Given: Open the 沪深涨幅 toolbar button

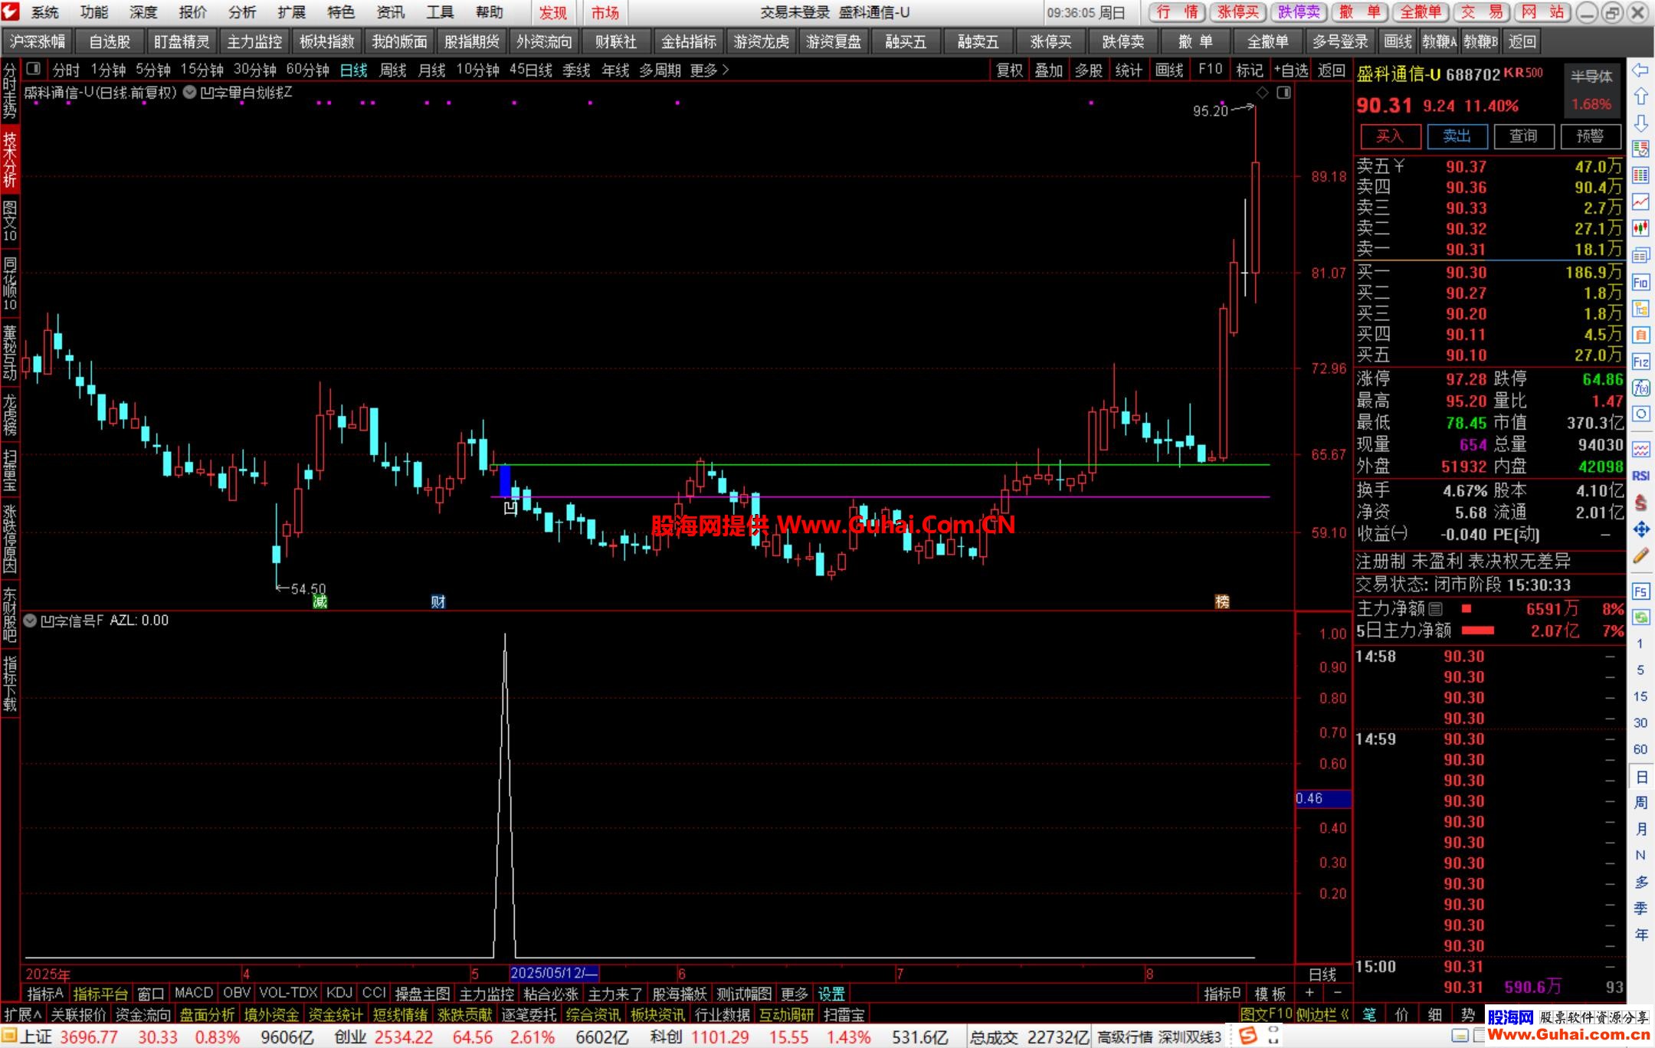Looking at the screenshot, I should tap(38, 41).
